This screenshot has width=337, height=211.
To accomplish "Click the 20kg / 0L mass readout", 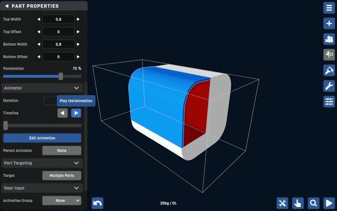I will [x=168, y=203].
